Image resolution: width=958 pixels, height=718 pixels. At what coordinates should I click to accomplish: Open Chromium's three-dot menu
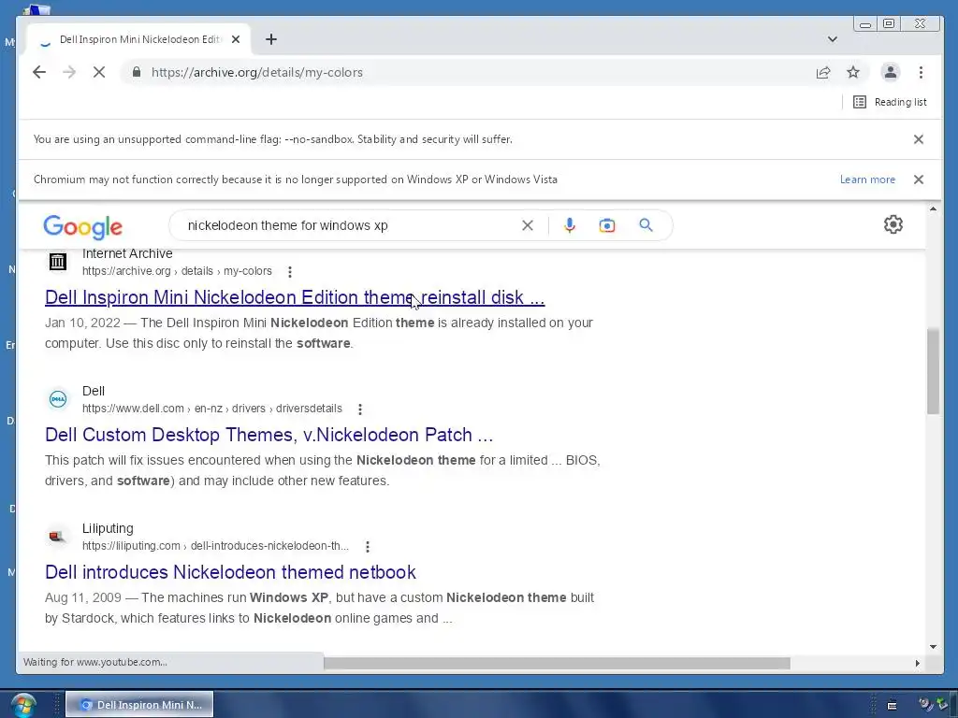pos(921,72)
